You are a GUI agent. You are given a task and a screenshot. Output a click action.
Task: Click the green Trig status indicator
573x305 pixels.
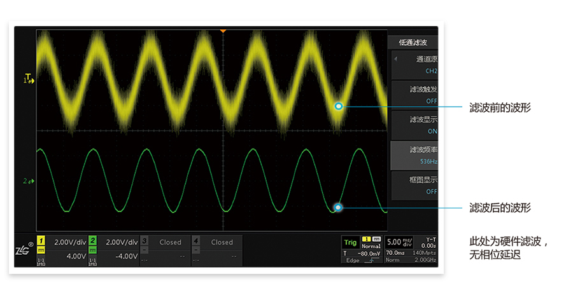tap(350, 242)
